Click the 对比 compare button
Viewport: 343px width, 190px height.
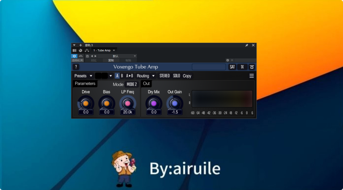pos(94,60)
